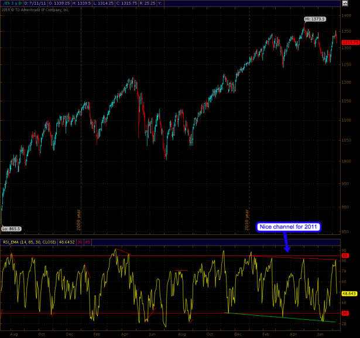Open the /ES 2 y D symbol label
360x338 pixels.
(12, 3)
